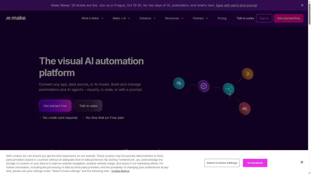Click the visual AI automation platform heading
This screenshot has width=311, height=175.
tap(91, 67)
